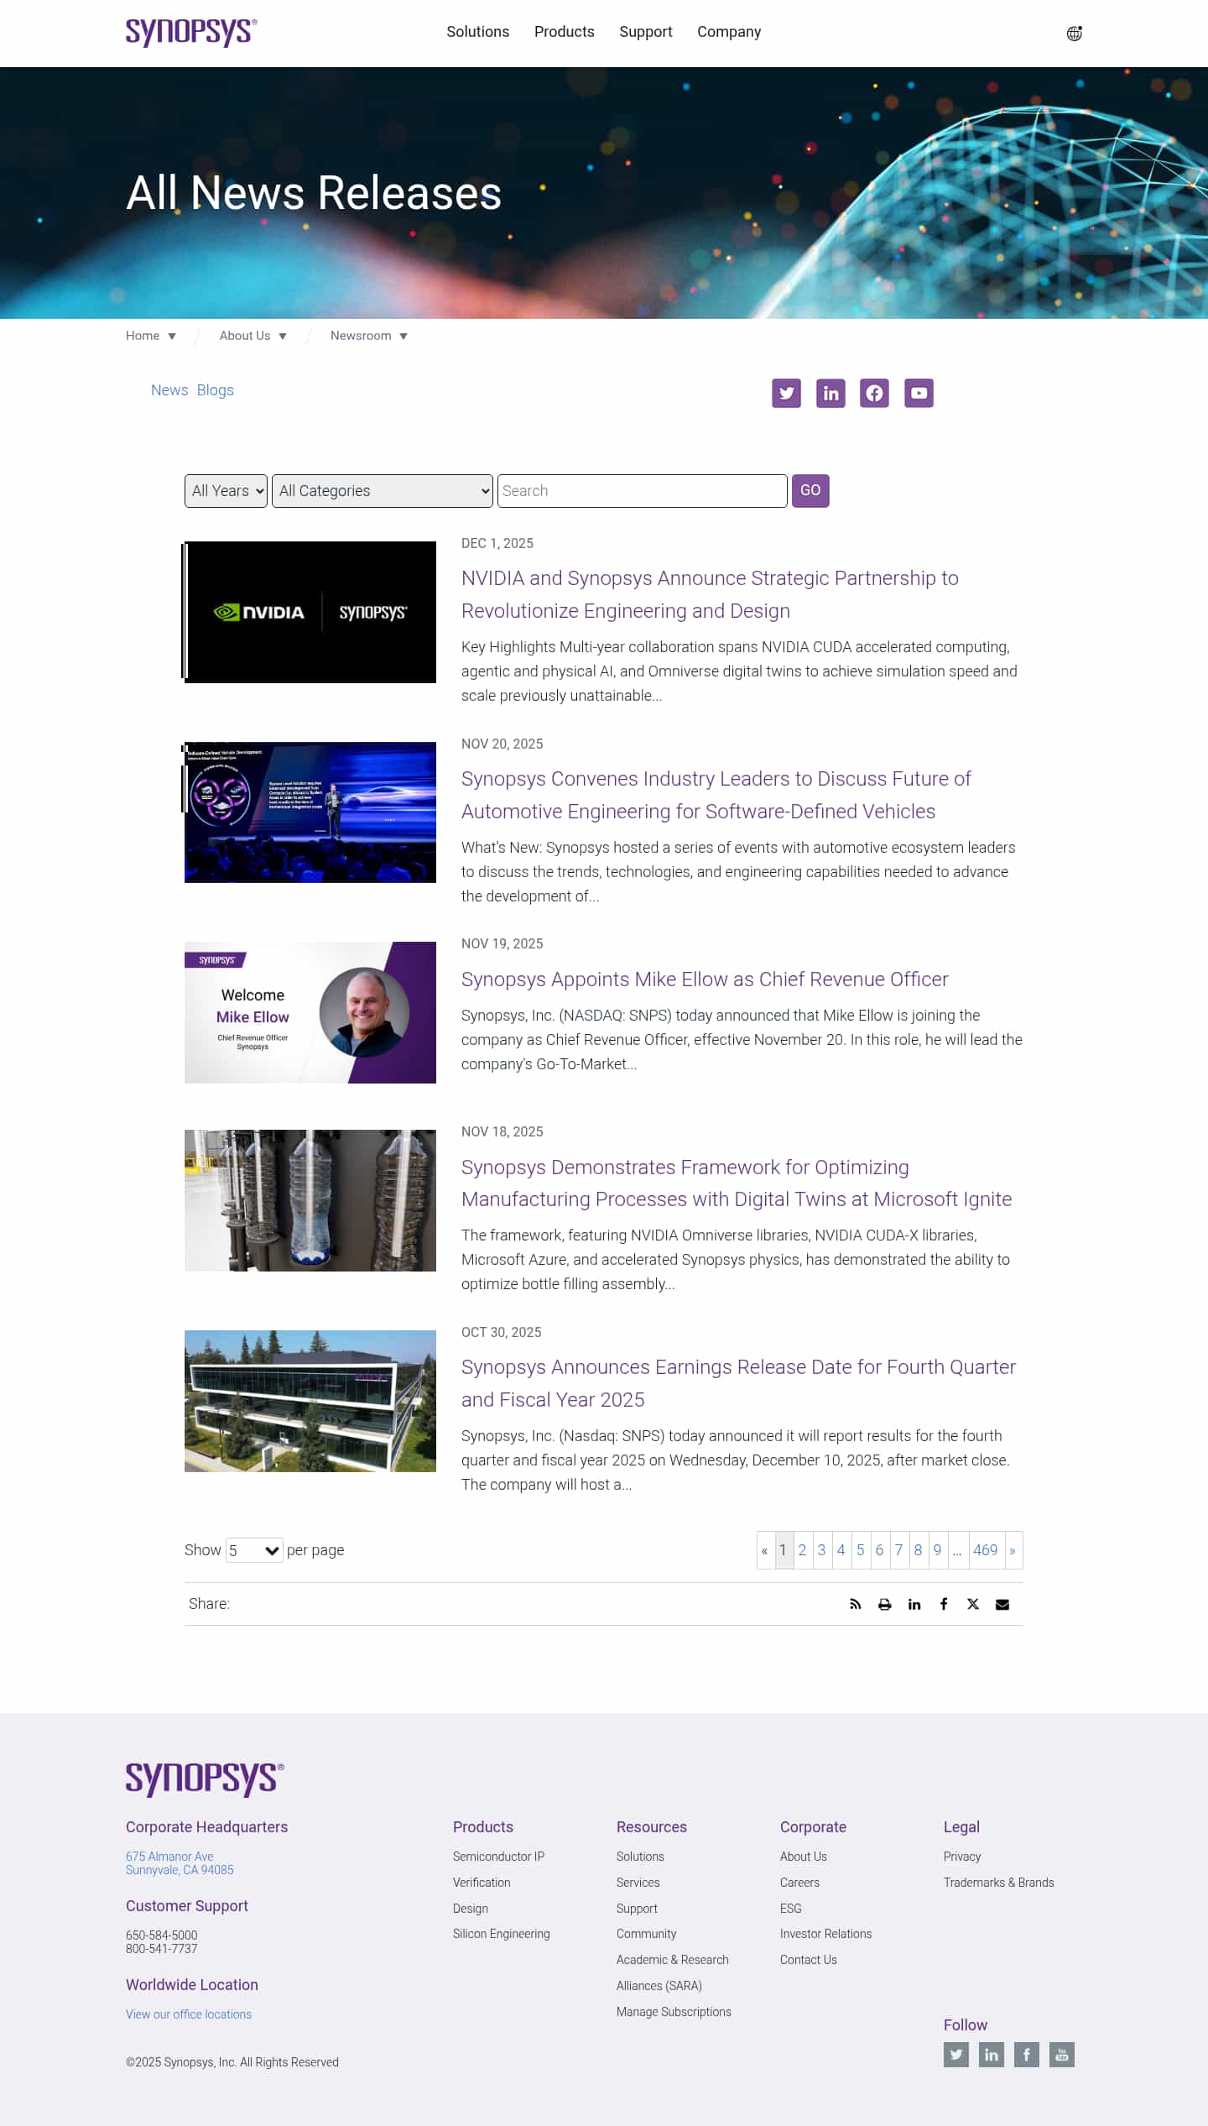Open Investor Relations footer link

tap(825, 1934)
